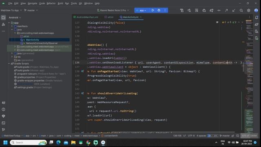This screenshot has width=261, height=147.
Task: Open Google Chrome from taskbar
Action: coord(88,143)
